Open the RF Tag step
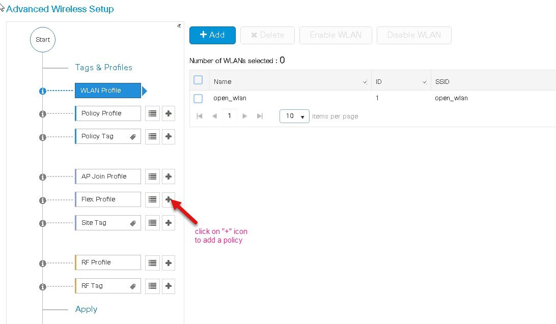 tap(108, 286)
